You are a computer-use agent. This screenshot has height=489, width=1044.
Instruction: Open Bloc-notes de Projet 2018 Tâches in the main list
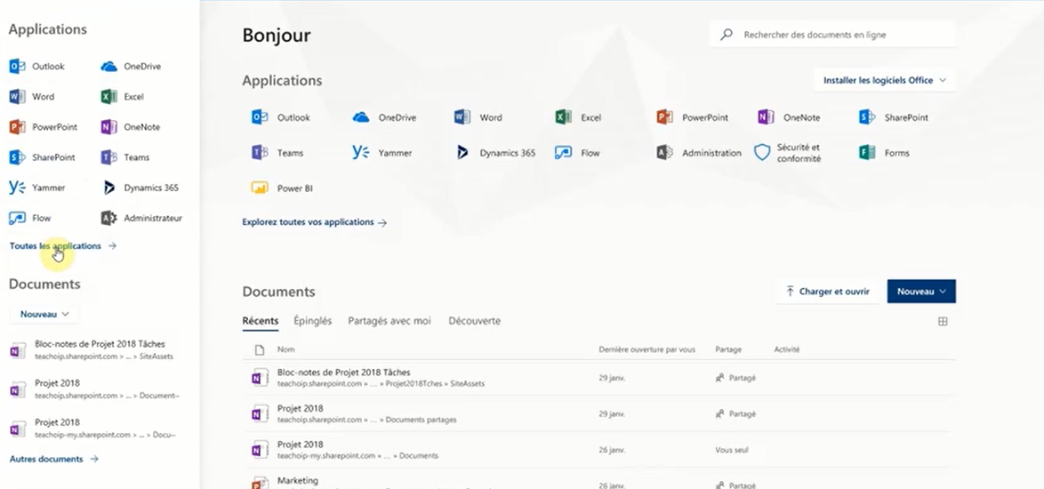coord(599,378)
